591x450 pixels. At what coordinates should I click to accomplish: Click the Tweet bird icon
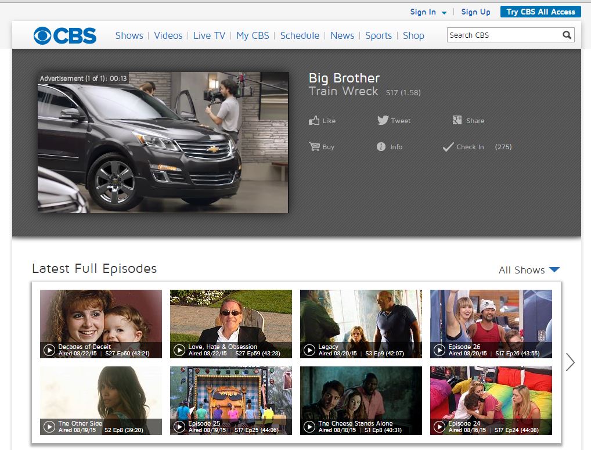pyautogui.click(x=383, y=120)
